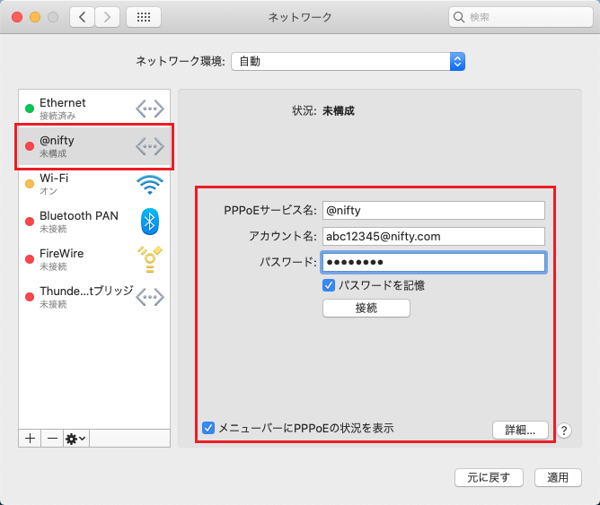This screenshot has width=600, height=505.
Task: Click the 適用 apply button
Action: click(x=558, y=477)
